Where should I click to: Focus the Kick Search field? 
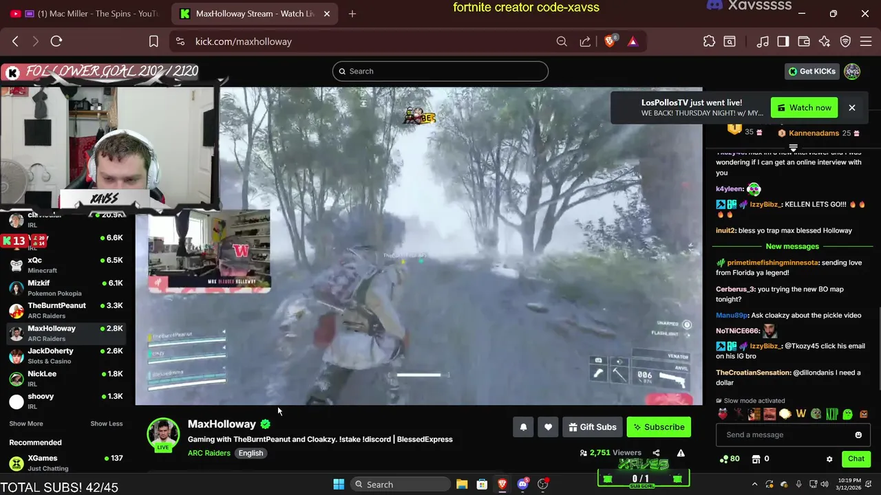(x=440, y=71)
